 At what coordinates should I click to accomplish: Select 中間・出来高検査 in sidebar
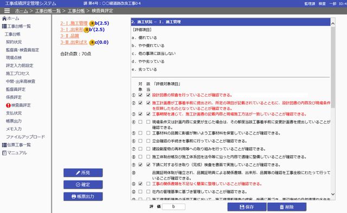[21, 82]
